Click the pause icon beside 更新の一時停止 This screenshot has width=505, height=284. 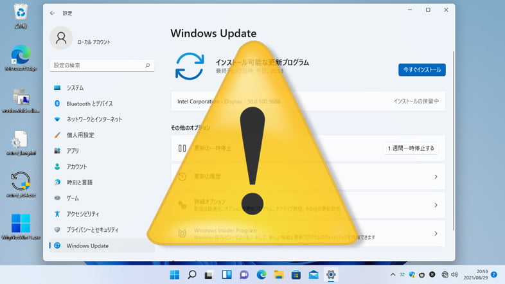coord(182,148)
